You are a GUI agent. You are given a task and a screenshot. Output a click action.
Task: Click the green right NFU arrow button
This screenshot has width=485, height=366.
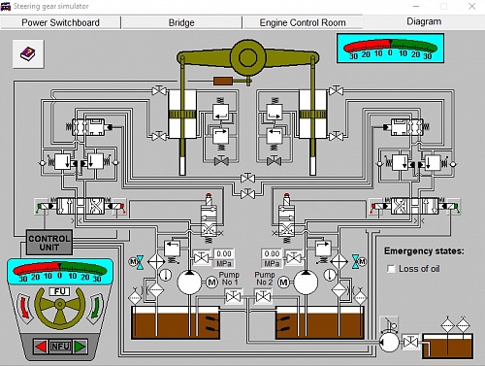(80, 347)
